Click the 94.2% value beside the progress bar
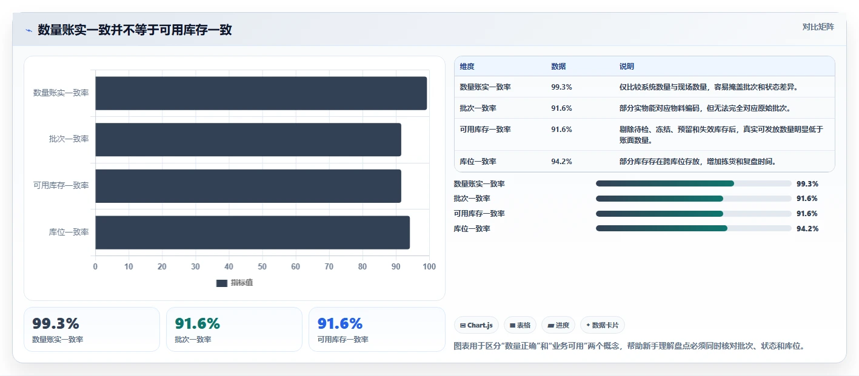 tap(807, 229)
